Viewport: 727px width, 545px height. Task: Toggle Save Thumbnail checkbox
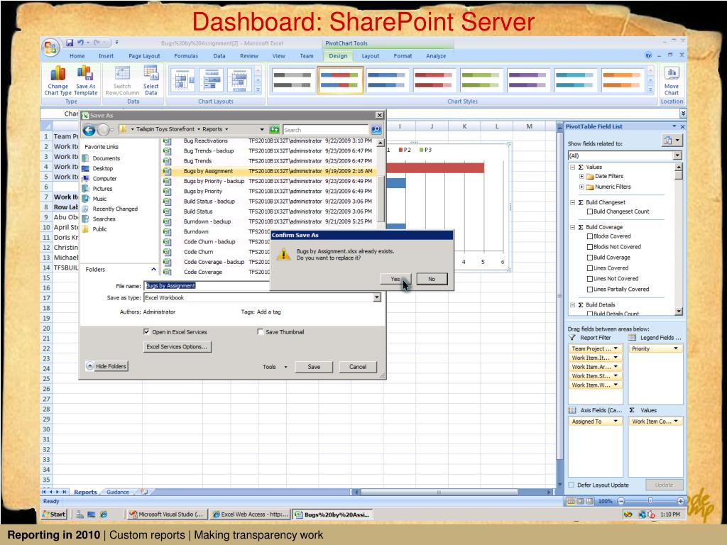point(260,332)
